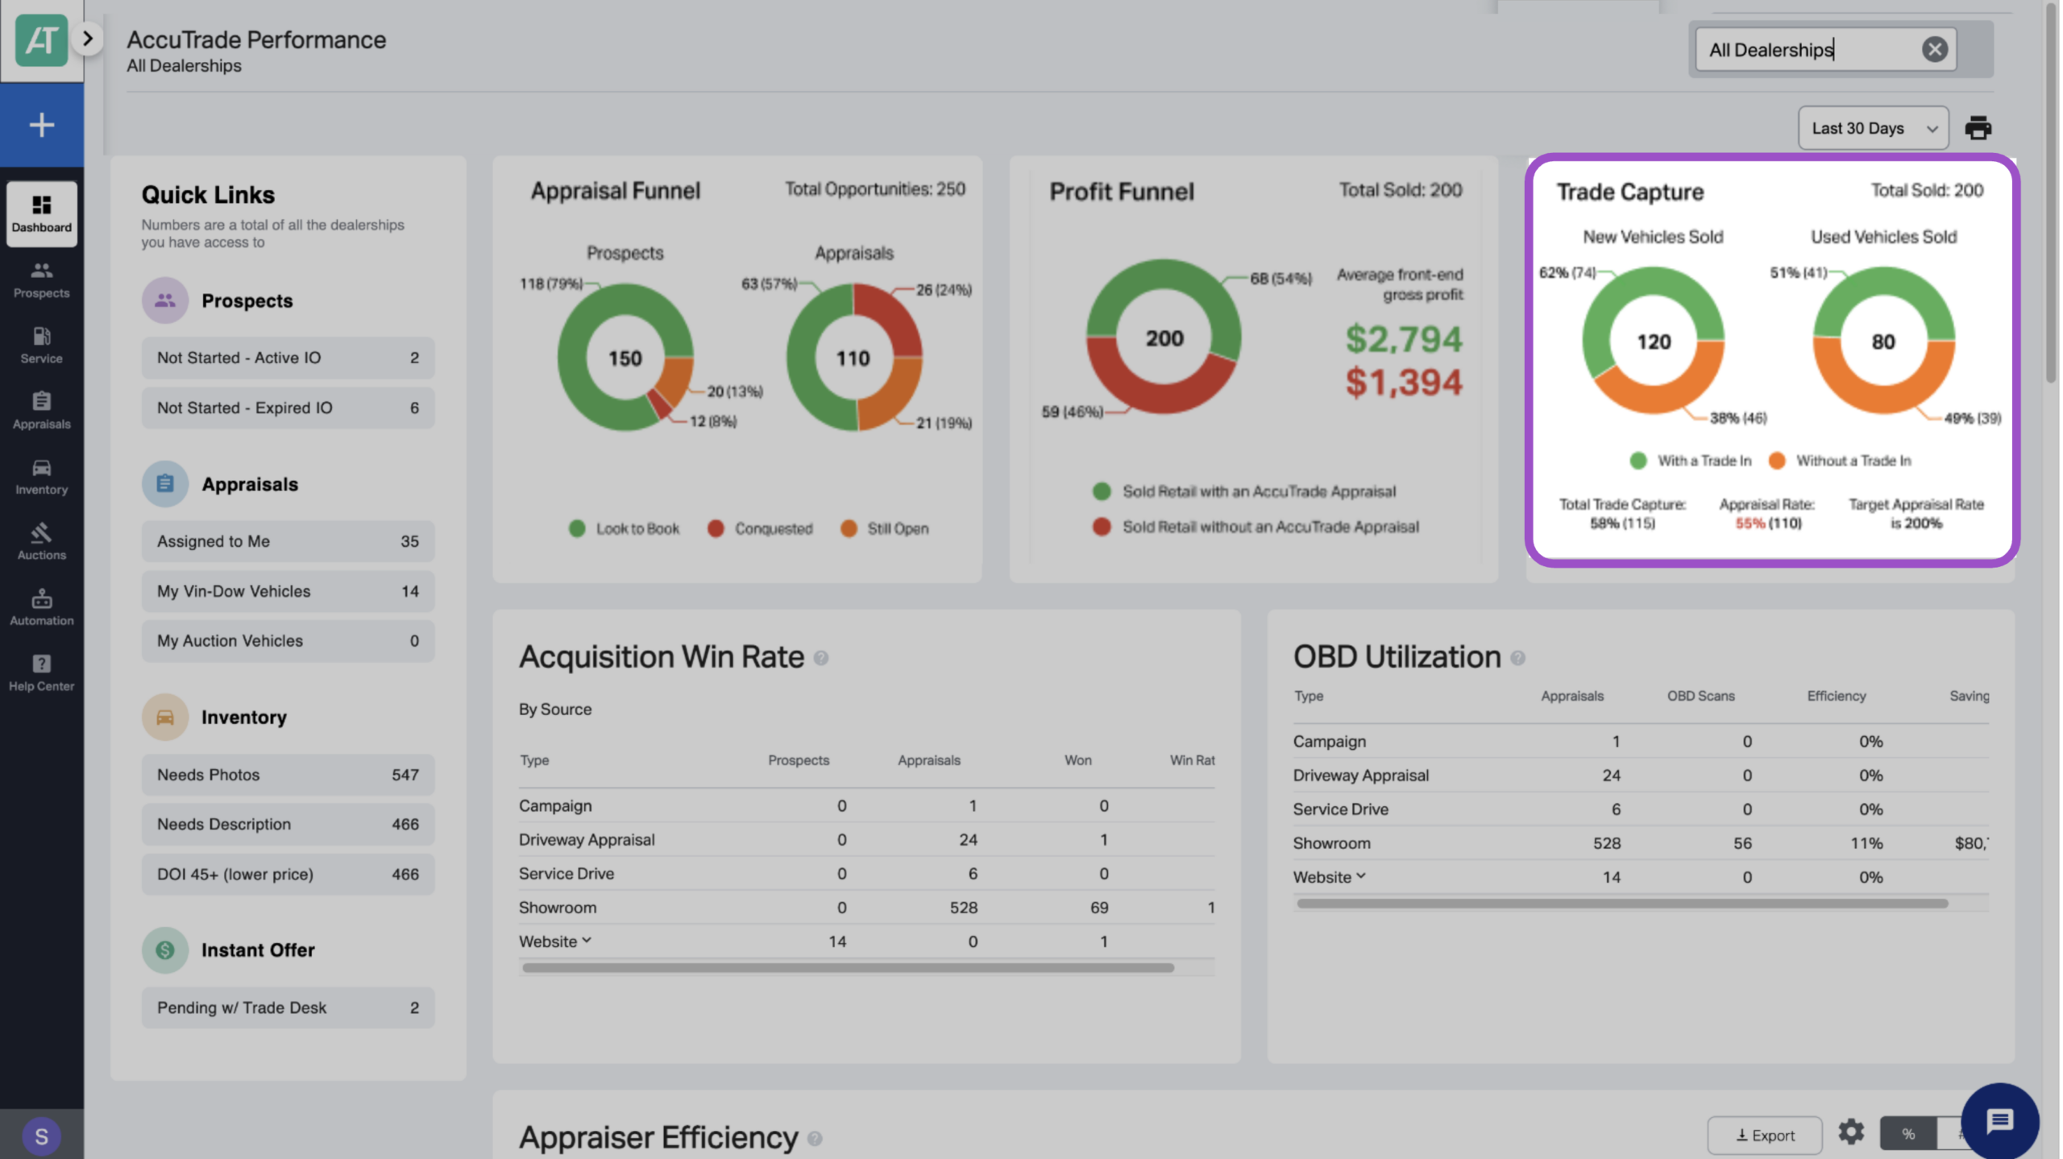Click the page vertical scrollbar
Viewport: 2063px width, 1159px height.
point(2052,193)
